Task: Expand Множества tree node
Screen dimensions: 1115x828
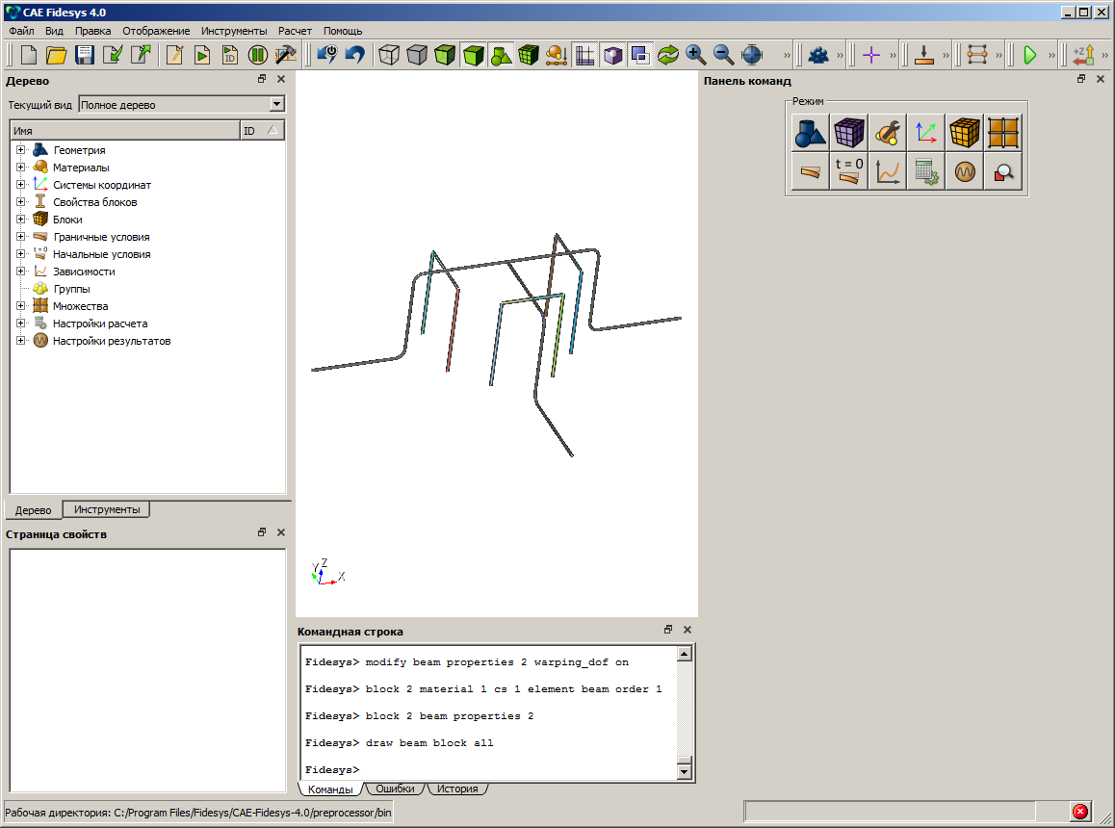Action: (x=20, y=306)
